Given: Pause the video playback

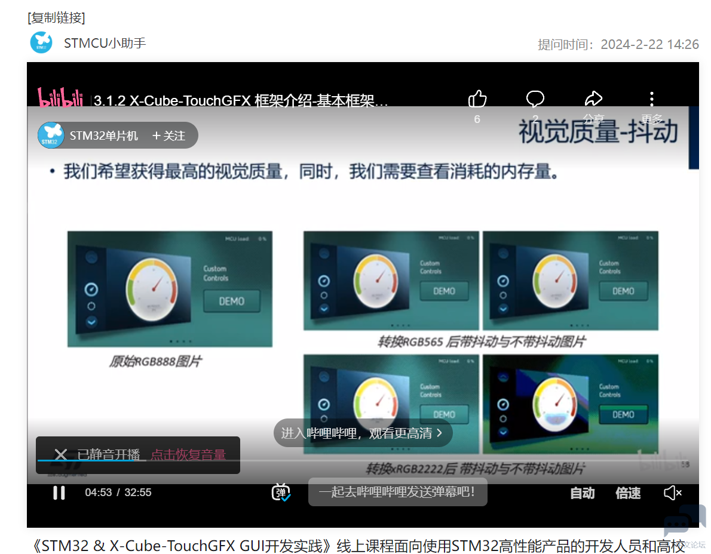Looking at the screenshot, I should (59, 493).
